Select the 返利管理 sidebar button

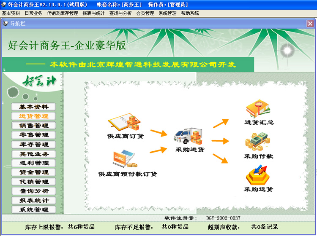pos(33,163)
